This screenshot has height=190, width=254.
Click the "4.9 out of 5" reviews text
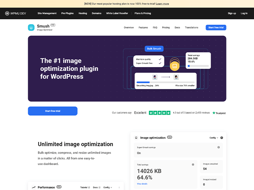pos(191,113)
